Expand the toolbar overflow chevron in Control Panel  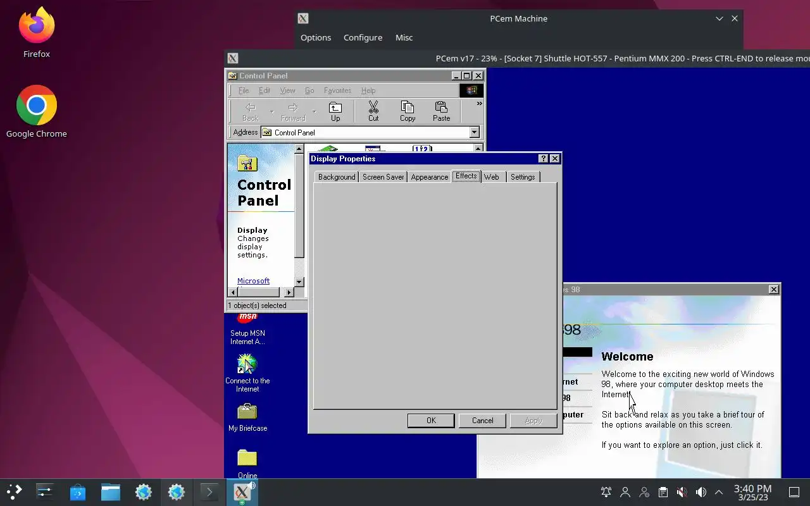[x=479, y=103]
